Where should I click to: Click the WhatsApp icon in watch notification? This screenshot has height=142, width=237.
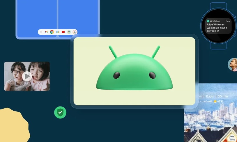pyautogui.click(x=208, y=21)
